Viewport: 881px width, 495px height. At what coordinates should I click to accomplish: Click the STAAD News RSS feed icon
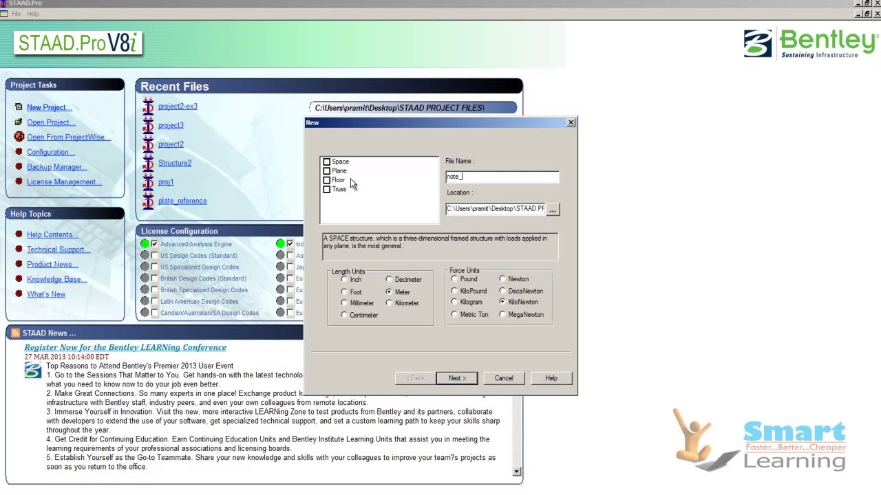pos(15,333)
